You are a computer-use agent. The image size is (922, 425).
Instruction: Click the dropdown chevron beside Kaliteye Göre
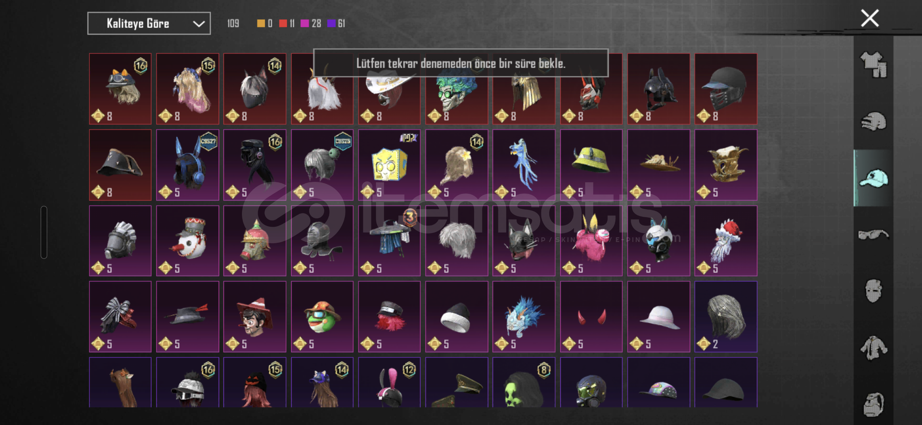[x=199, y=24]
